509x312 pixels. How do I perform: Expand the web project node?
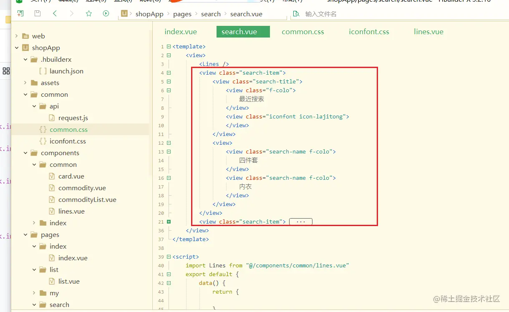coord(17,36)
